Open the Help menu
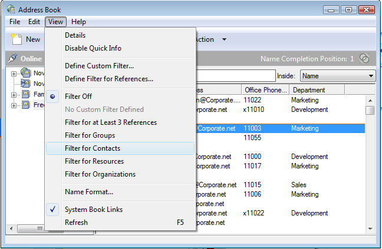 tap(78, 22)
